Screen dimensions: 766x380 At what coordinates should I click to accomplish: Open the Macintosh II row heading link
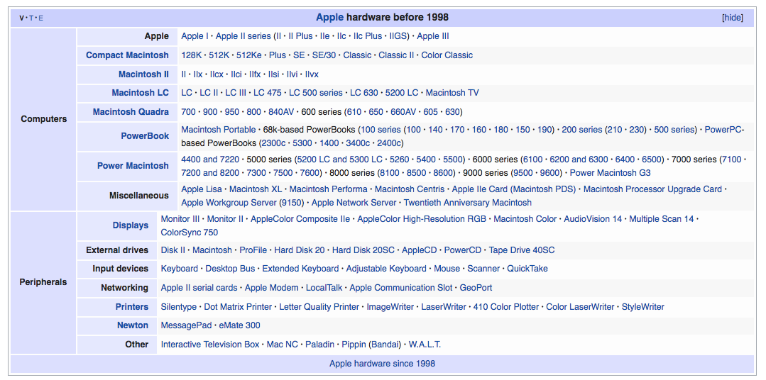pos(143,74)
